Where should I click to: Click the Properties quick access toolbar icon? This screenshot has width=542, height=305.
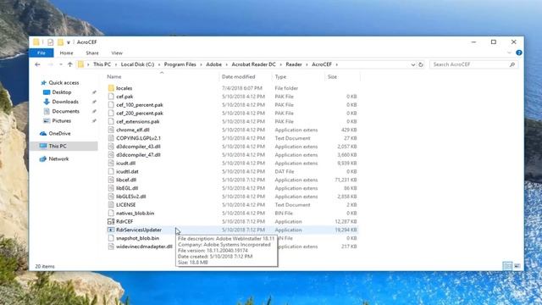[x=51, y=42]
